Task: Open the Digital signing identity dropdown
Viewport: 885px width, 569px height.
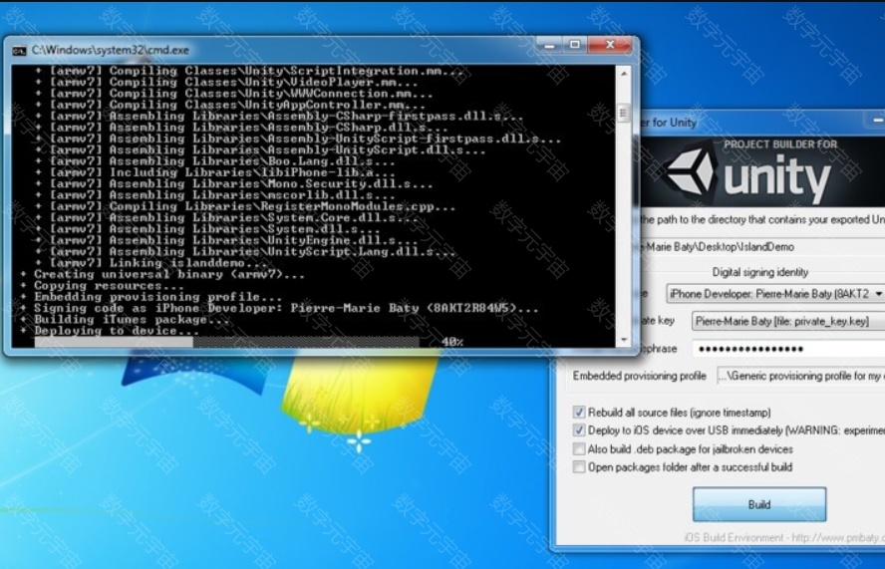Action: click(775, 294)
